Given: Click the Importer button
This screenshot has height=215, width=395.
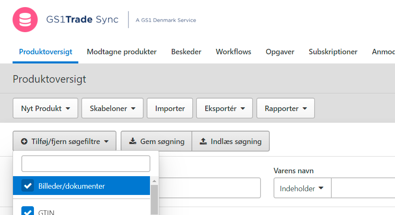Looking at the screenshot, I should click(170, 109).
